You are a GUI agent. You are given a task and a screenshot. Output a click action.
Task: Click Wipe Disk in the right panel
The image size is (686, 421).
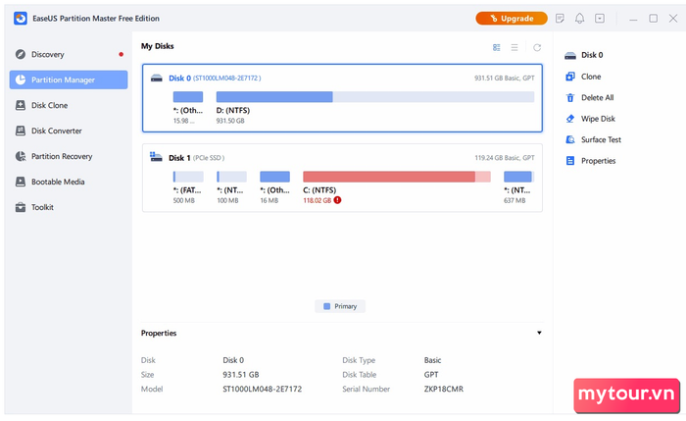(598, 119)
